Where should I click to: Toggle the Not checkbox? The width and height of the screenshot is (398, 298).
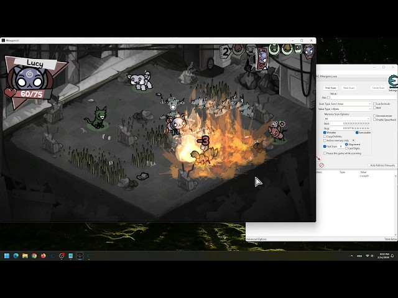[374, 107]
